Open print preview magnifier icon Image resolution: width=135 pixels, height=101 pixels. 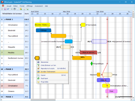coord(24,9)
